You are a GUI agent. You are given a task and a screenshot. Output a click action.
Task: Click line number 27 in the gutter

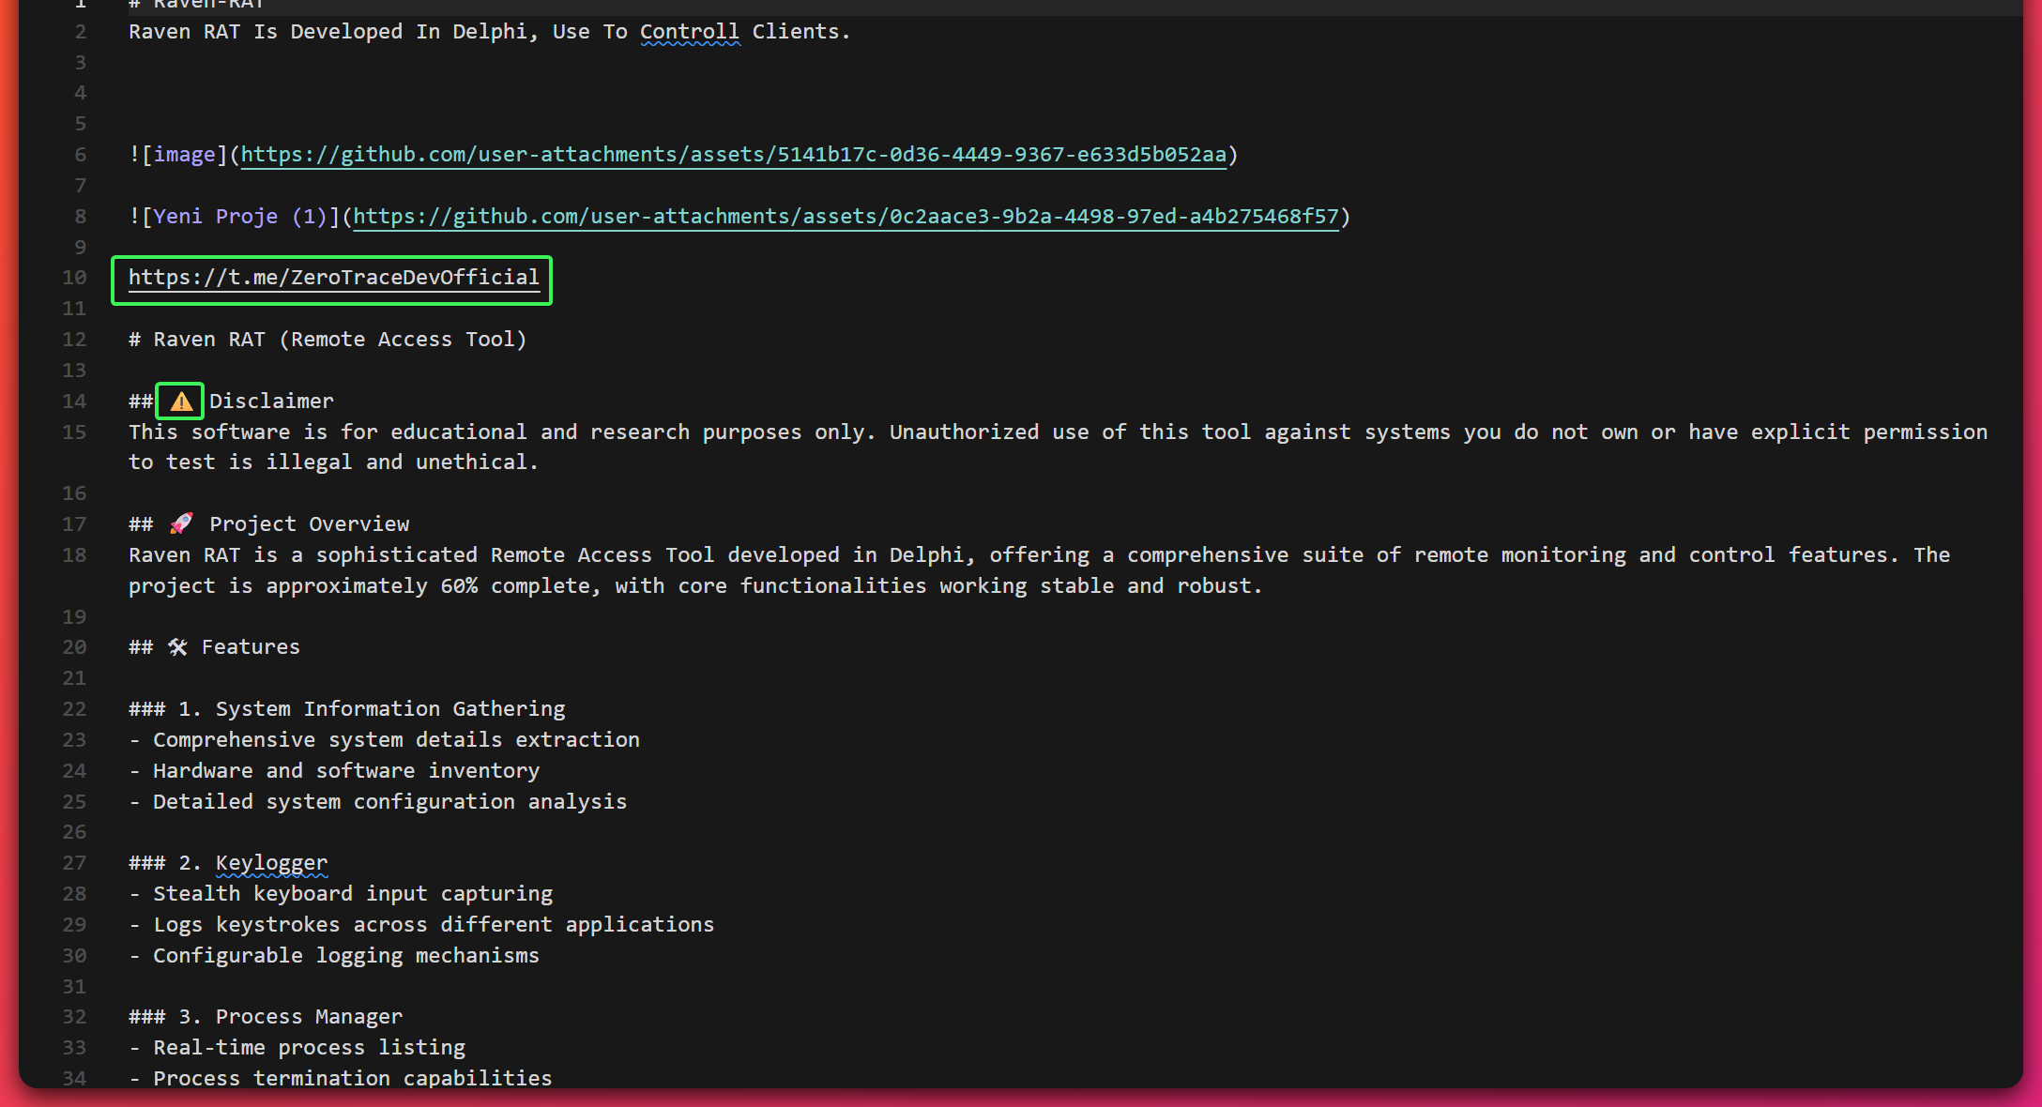74,863
